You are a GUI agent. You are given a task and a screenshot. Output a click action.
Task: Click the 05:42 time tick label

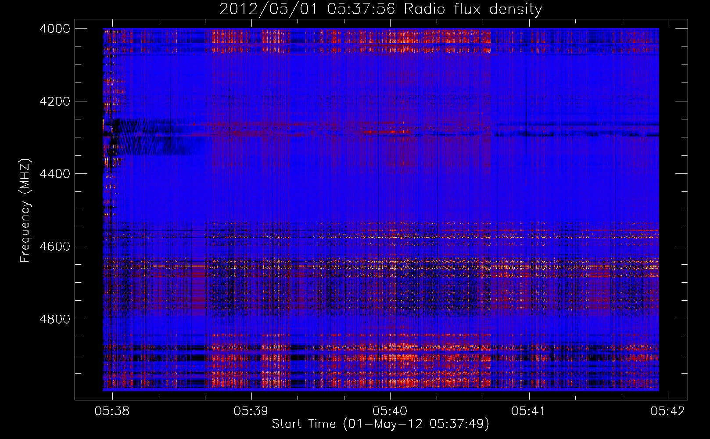click(668, 411)
